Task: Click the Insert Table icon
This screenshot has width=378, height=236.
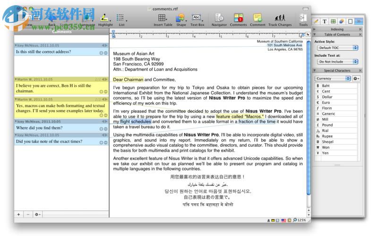Action: [163, 20]
